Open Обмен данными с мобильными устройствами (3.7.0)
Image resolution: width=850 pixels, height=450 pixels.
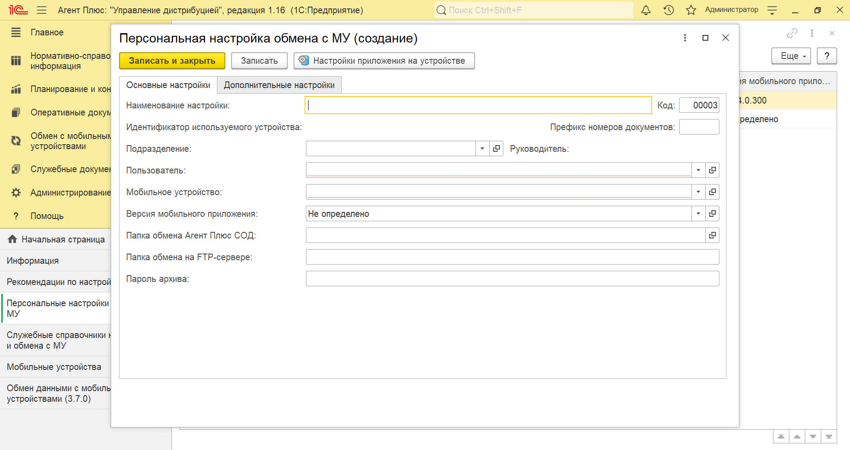pyautogui.click(x=56, y=393)
